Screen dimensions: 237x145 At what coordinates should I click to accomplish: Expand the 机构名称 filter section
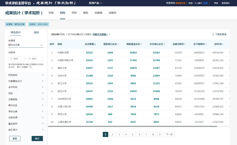point(42,75)
